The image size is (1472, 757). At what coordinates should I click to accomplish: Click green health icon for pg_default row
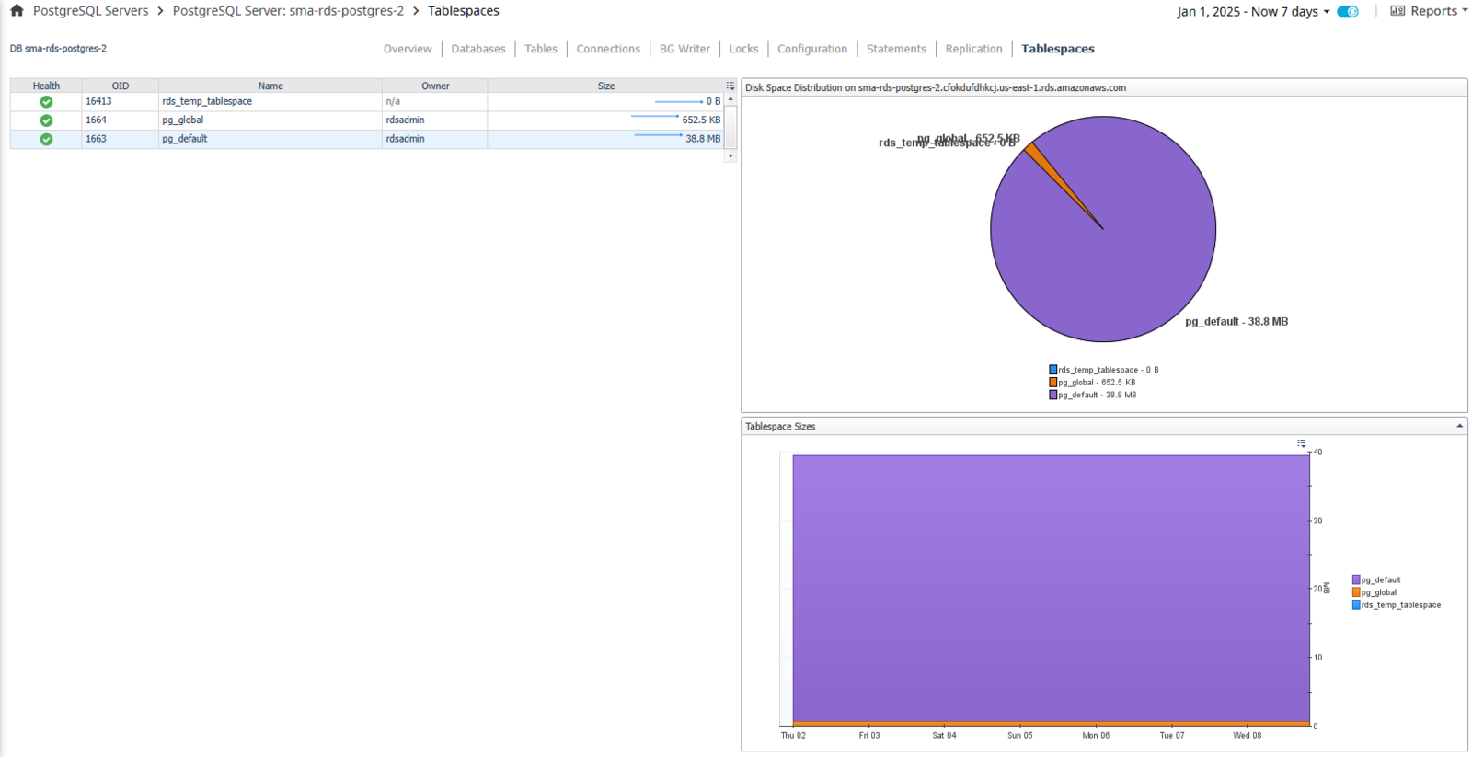click(x=46, y=139)
